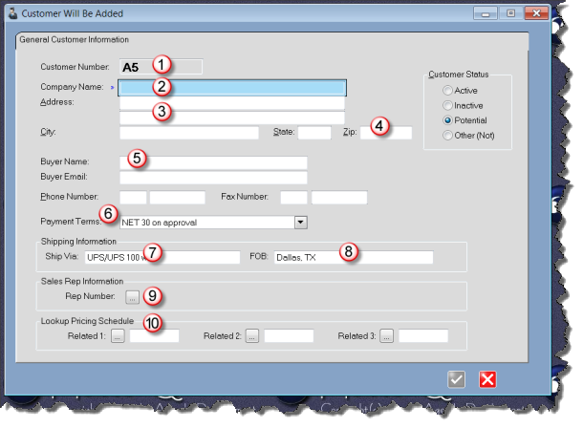This screenshot has width=583, height=428.
Task: Click the Fax Number main number field
Action: [x=339, y=197]
